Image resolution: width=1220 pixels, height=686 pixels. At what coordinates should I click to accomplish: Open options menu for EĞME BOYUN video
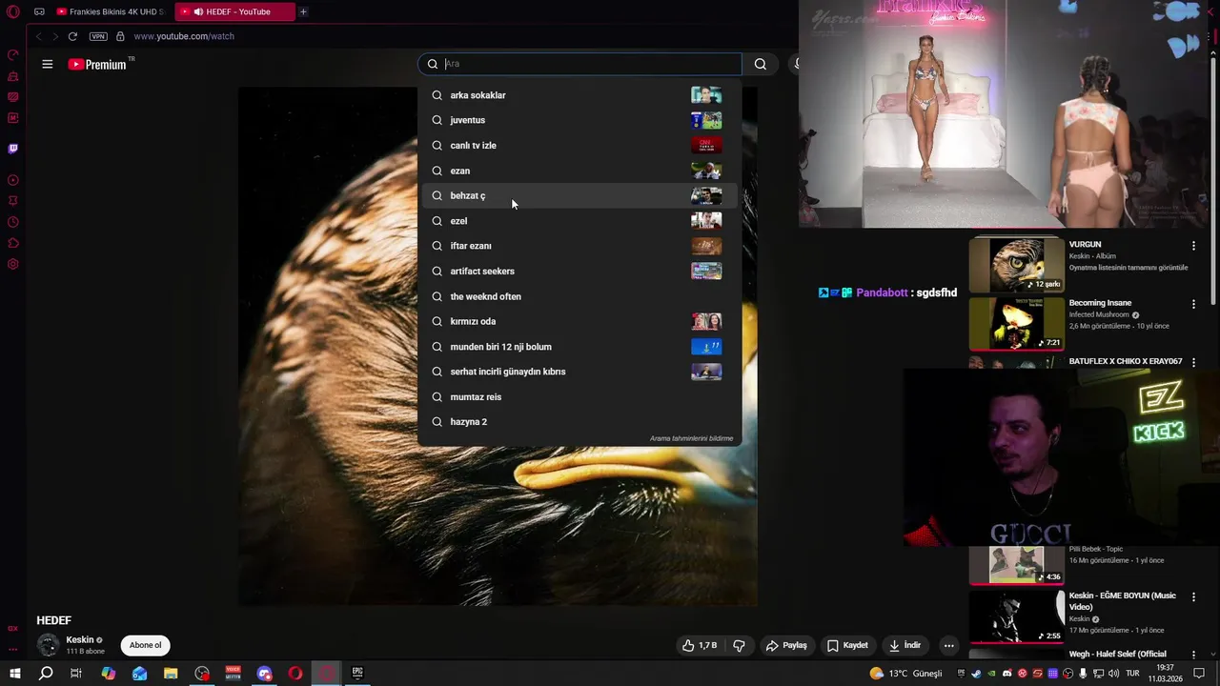[1193, 596]
